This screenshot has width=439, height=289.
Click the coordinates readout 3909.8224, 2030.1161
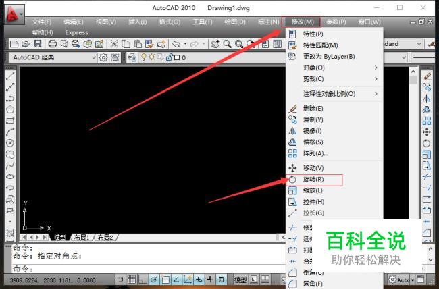[53, 280]
